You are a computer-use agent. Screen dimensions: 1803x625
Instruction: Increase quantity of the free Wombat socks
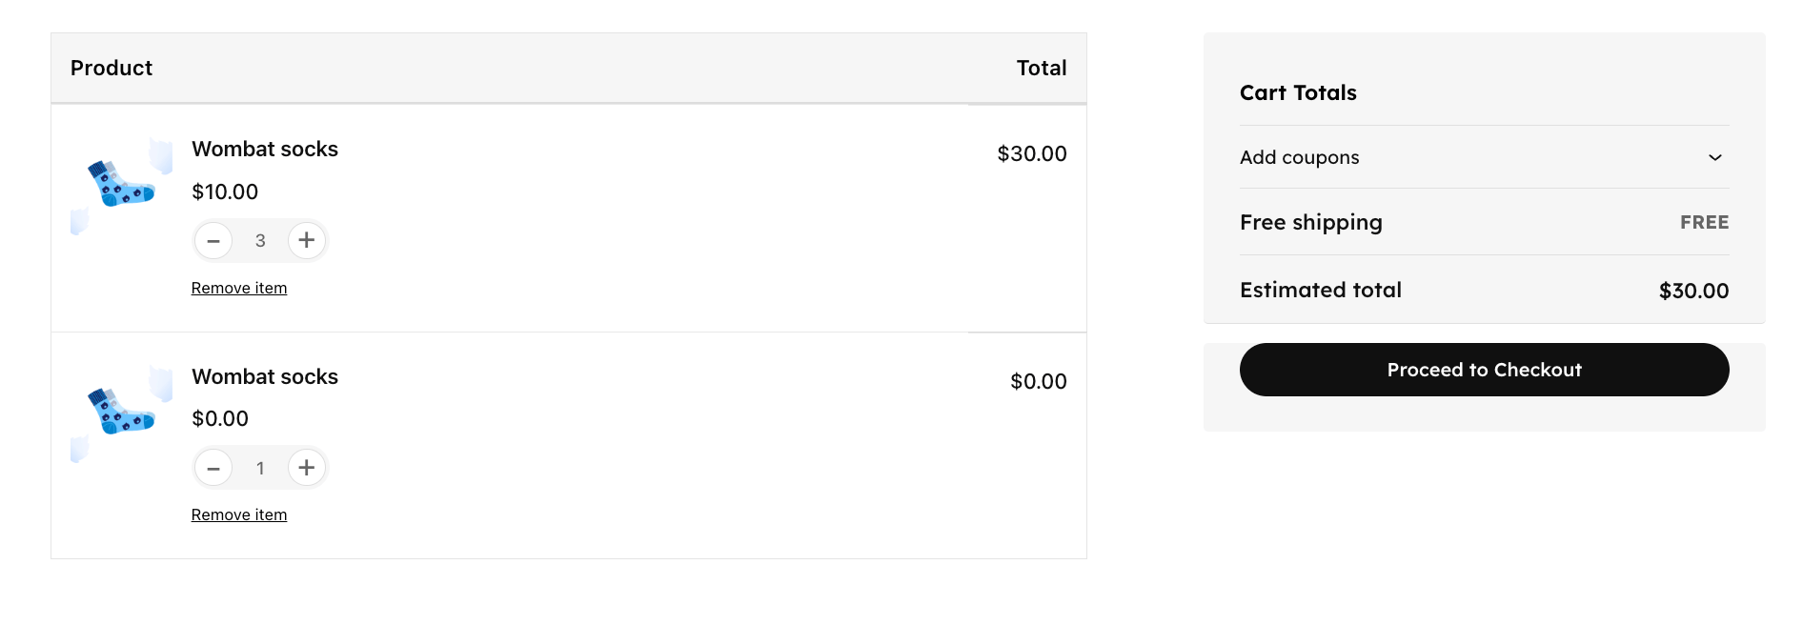tap(306, 468)
